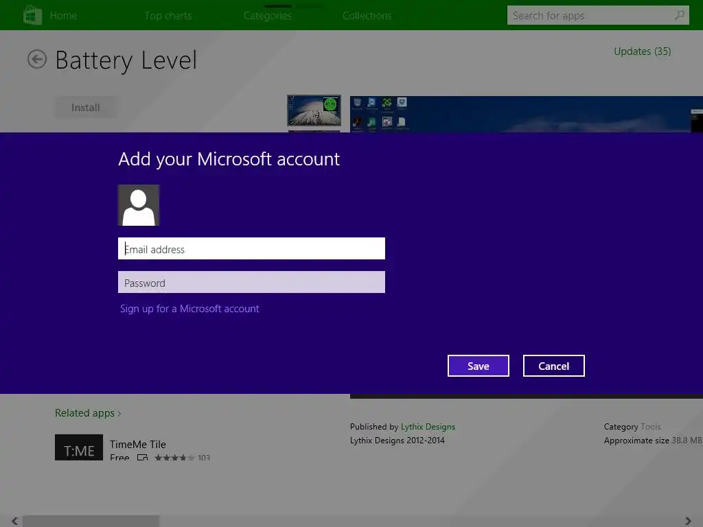Click the left scroll arrow at bottom
The image size is (703, 527).
[15, 521]
